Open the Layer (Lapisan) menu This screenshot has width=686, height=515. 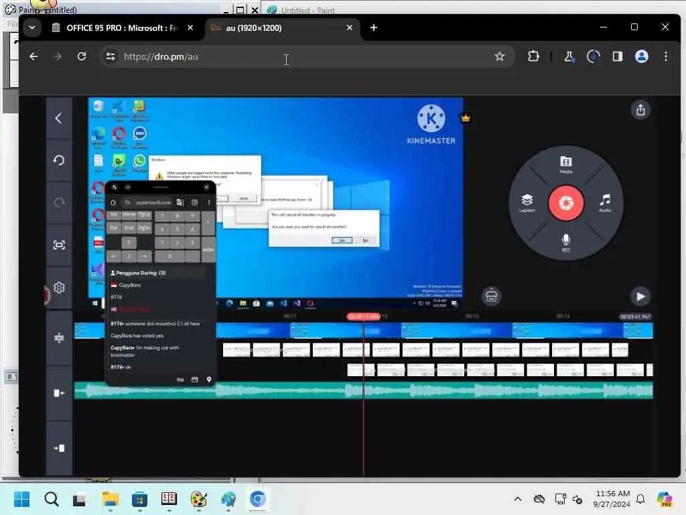527,203
